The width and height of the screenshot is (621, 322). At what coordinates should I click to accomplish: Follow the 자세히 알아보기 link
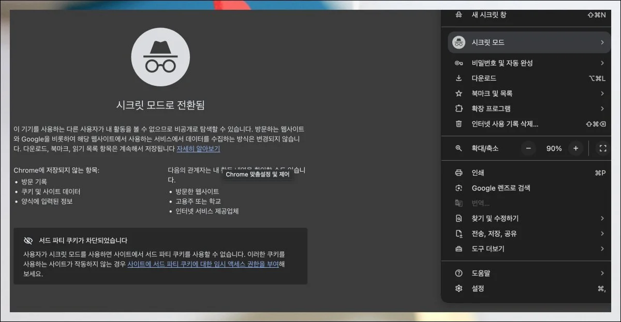[x=198, y=149]
